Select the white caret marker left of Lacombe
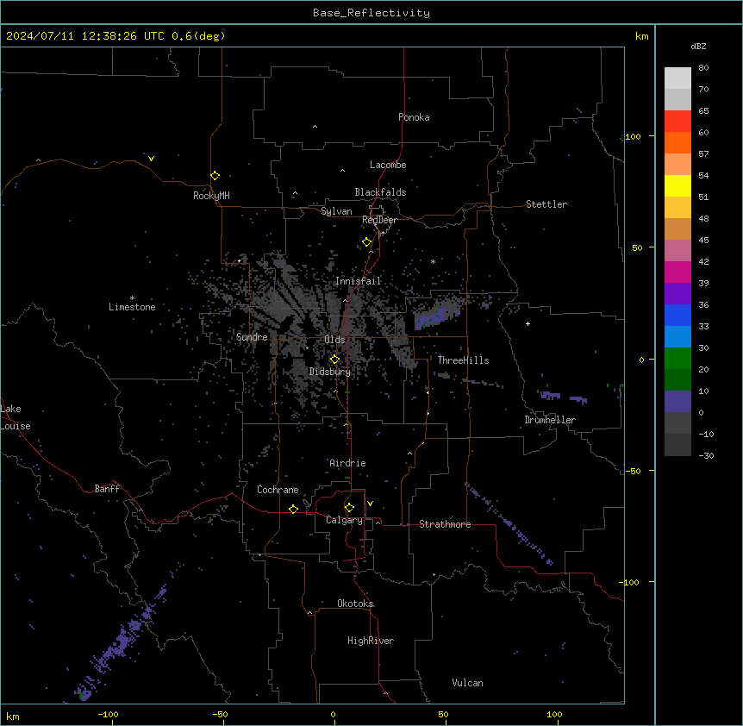 click(x=342, y=170)
